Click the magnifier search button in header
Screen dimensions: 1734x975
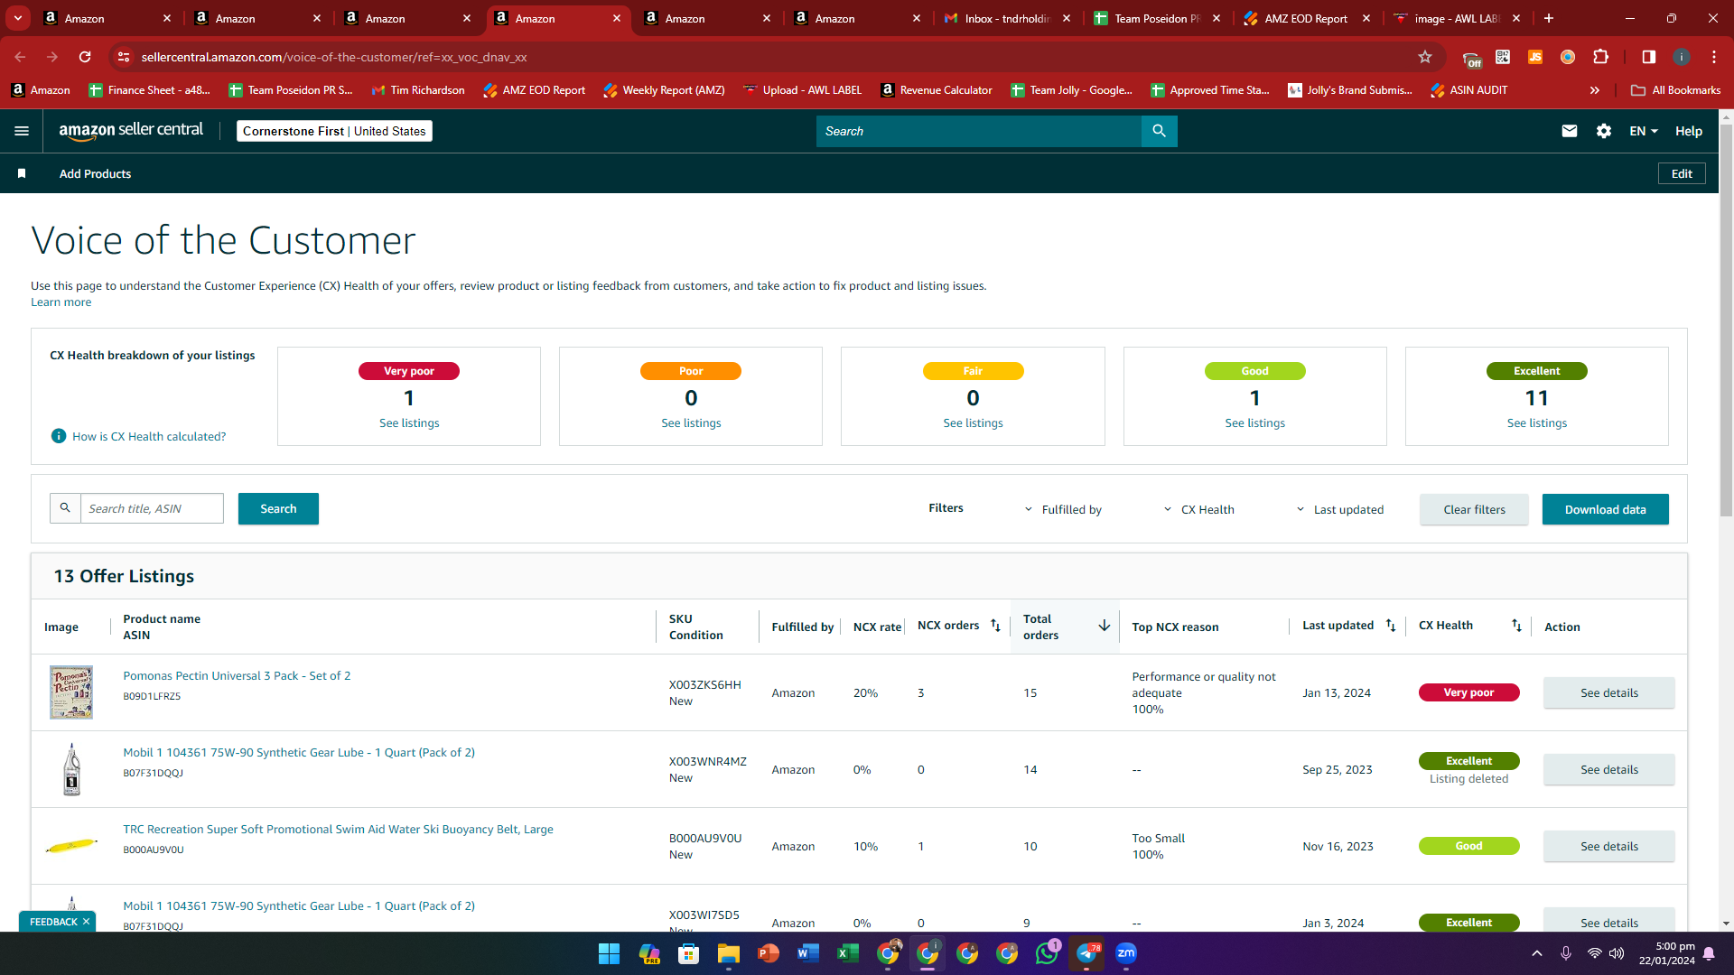(1159, 131)
